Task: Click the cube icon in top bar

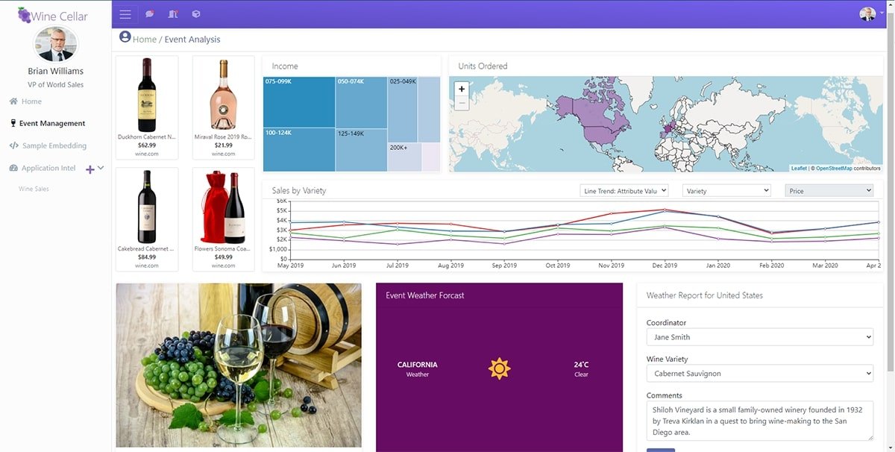Action: click(196, 14)
